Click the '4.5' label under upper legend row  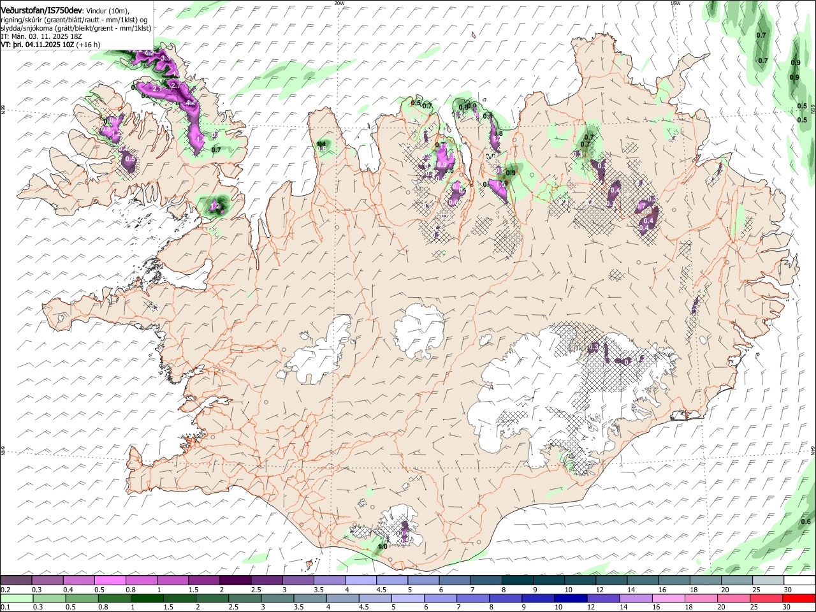381,590
